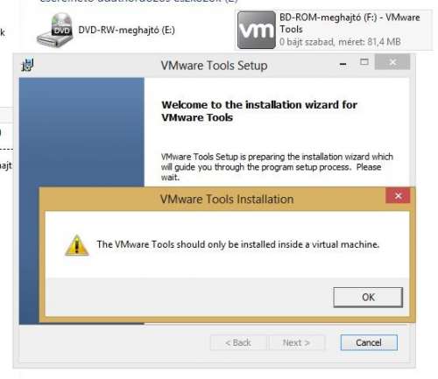This screenshot has width=438, height=379.
Task: Confirm the warning with OK
Action: click(368, 298)
